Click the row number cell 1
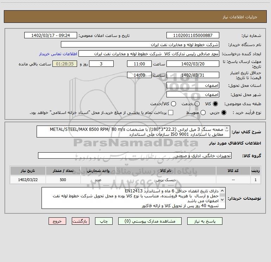 point(256,180)
